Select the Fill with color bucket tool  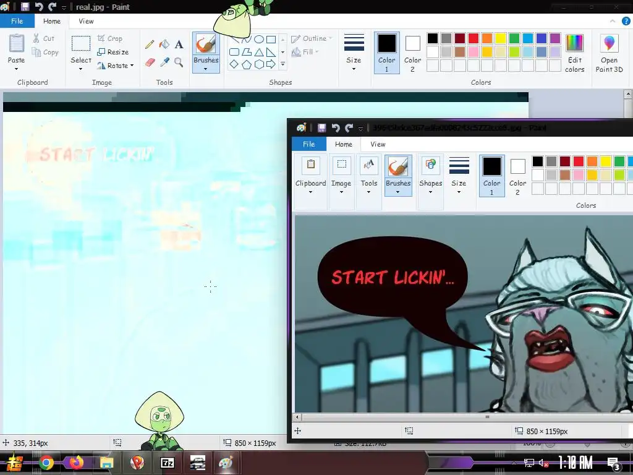[x=164, y=44]
